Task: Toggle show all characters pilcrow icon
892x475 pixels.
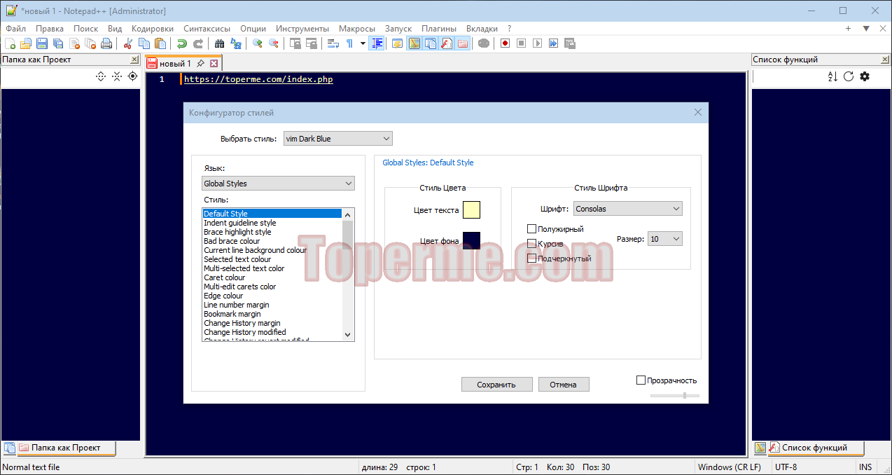Action: pos(350,43)
